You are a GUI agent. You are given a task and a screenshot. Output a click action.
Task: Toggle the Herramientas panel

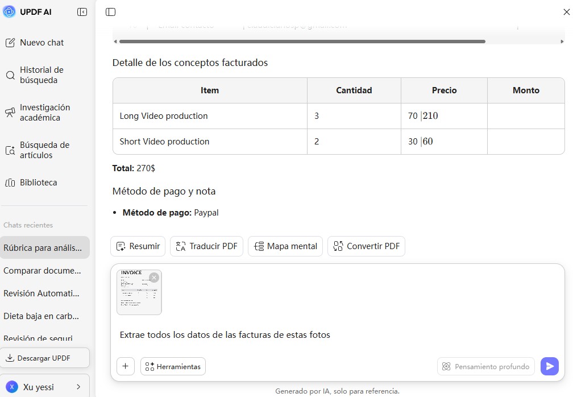[x=173, y=366]
